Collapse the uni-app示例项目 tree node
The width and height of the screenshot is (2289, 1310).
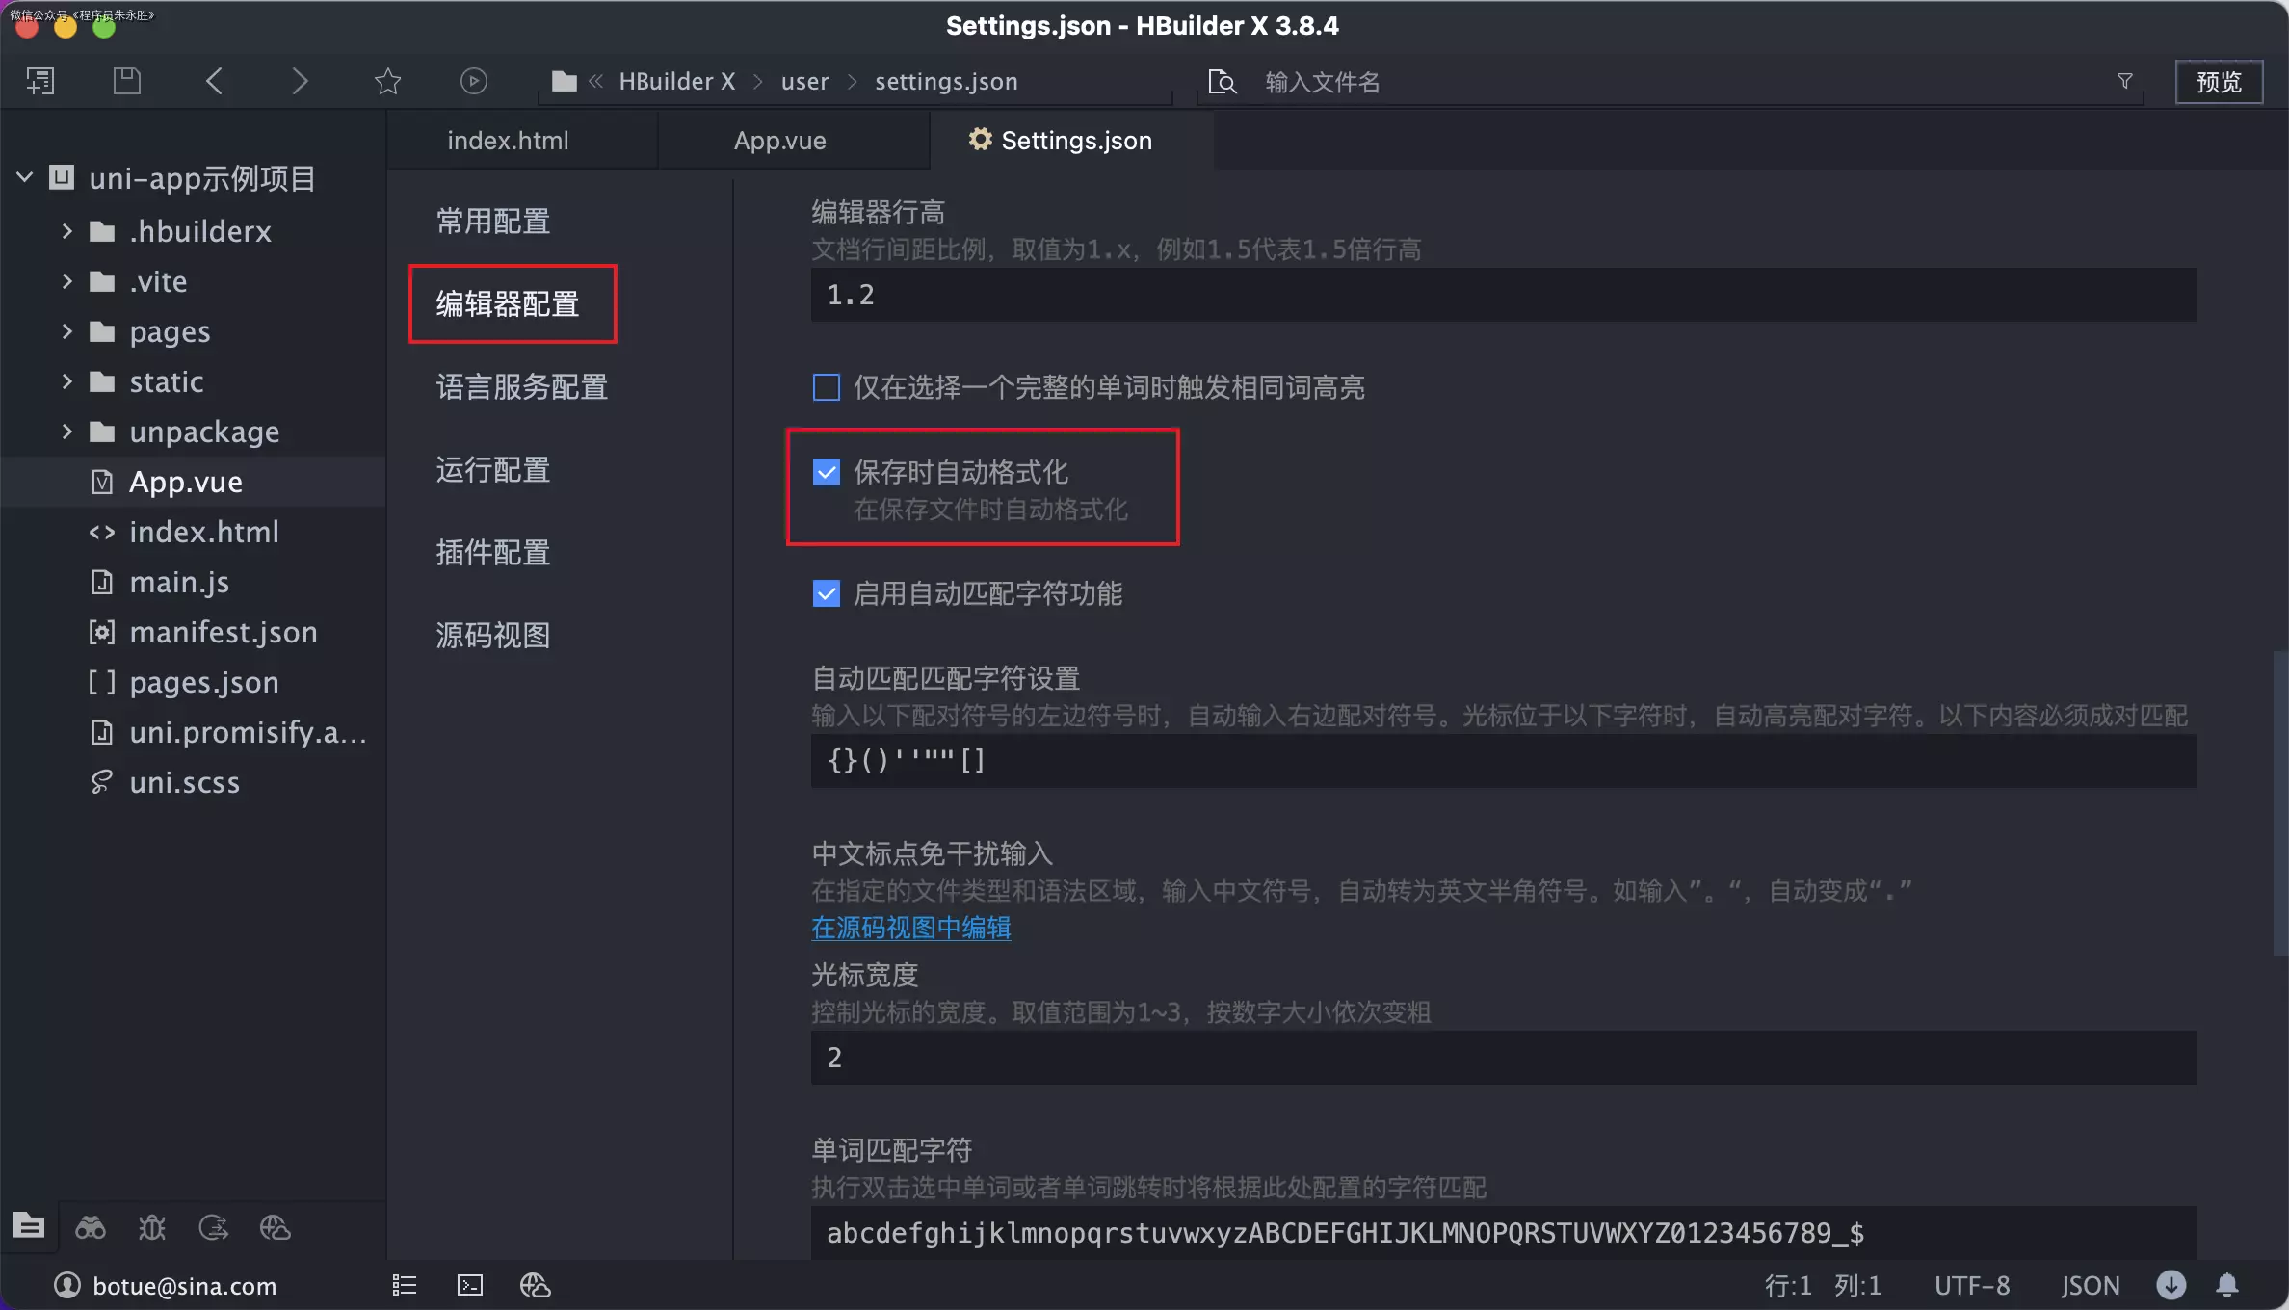[24, 176]
